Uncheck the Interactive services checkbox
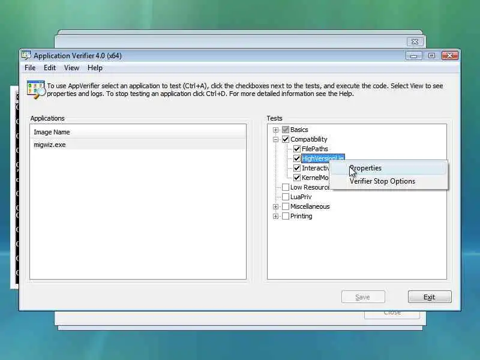 pos(297,168)
